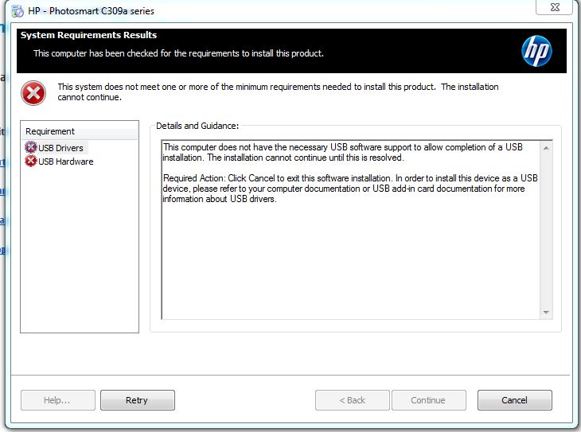The width and height of the screenshot is (581, 432).
Task: Click the Details and Guidance group label
Action: tap(197, 126)
